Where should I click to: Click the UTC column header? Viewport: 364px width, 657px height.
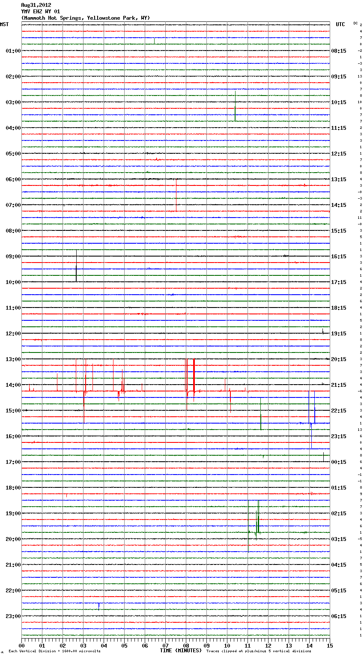[x=340, y=24]
